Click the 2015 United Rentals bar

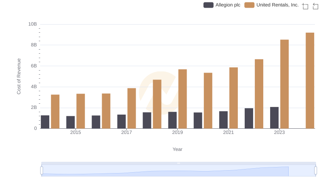point(80,111)
